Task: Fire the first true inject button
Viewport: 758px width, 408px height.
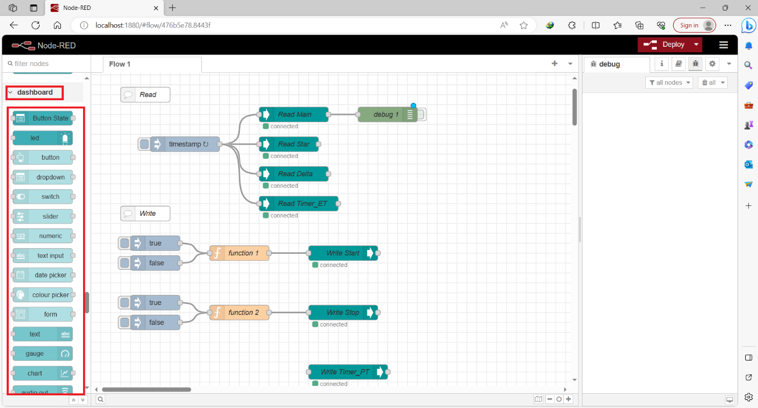Action: click(x=124, y=243)
